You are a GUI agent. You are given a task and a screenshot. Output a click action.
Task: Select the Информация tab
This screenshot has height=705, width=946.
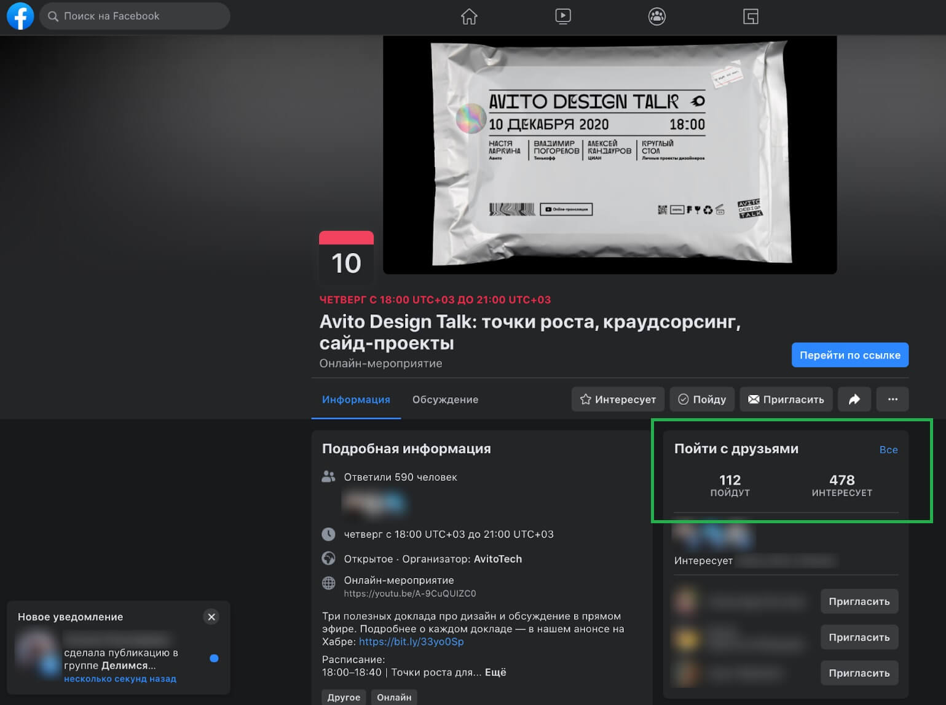(x=356, y=399)
